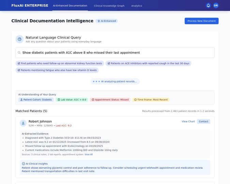This screenshot has height=184, width=230.
Task: Select the ACE inhibitors cough suggestion
Action: [148, 63]
